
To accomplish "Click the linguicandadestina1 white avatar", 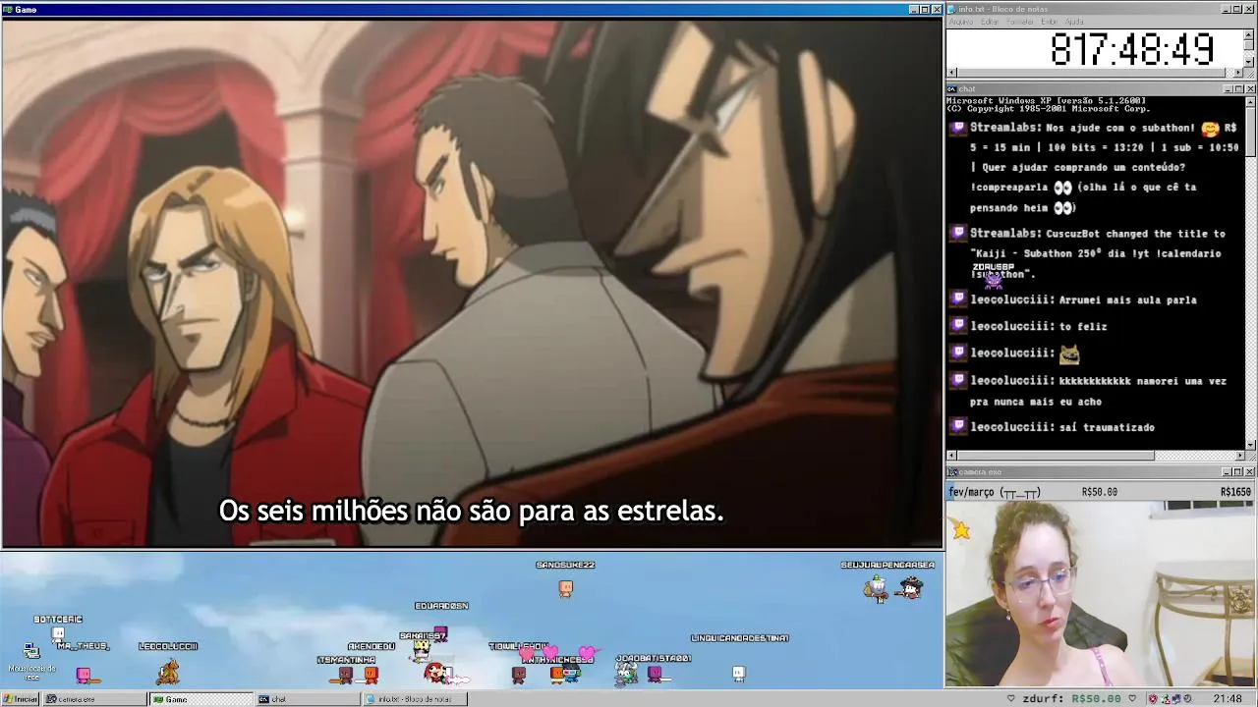I will 739,674.
